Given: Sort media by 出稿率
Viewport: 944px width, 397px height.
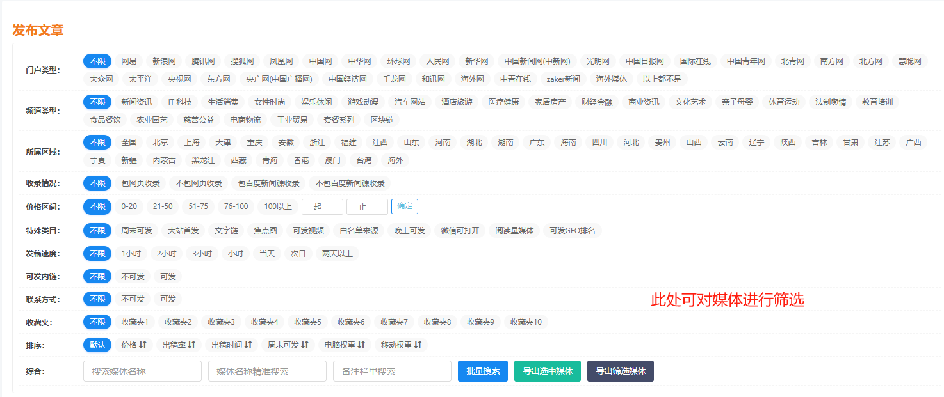Looking at the screenshot, I should (x=179, y=345).
